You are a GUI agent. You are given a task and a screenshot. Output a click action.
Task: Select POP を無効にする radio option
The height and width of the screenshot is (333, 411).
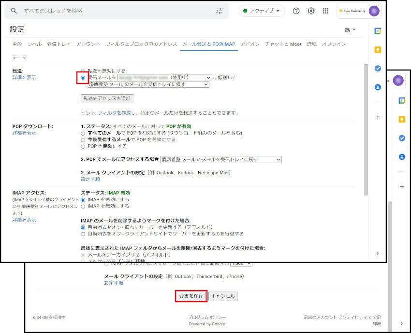83,146
